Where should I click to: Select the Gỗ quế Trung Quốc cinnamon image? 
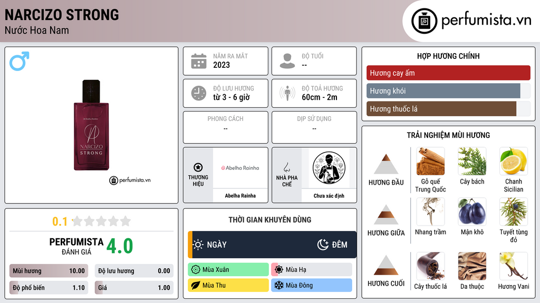tap(430, 161)
